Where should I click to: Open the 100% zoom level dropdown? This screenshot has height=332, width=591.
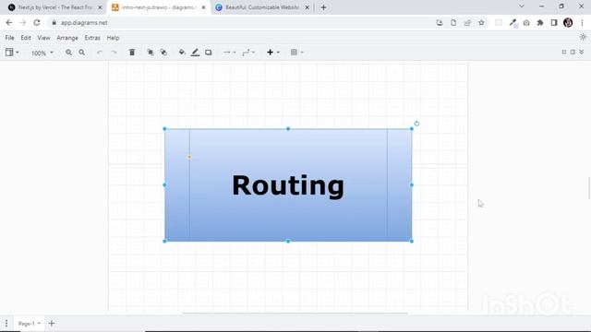[42, 53]
